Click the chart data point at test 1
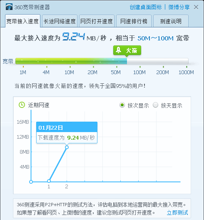The width and height of the screenshot is (204, 220). (49, 181)
